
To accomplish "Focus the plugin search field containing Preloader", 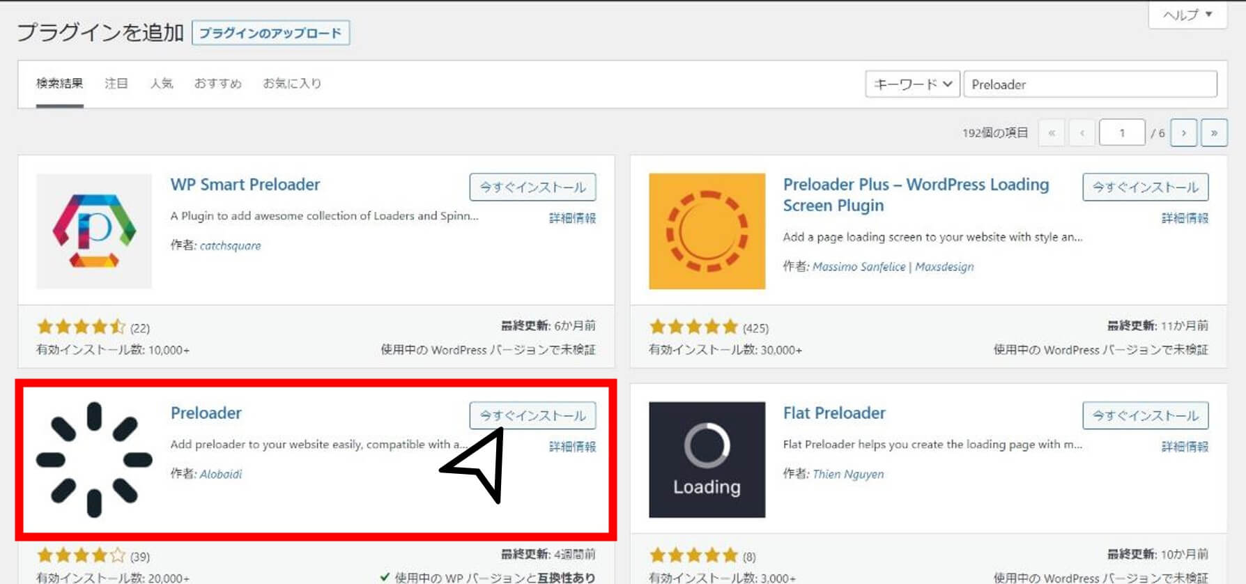I will pos(1090,84).
